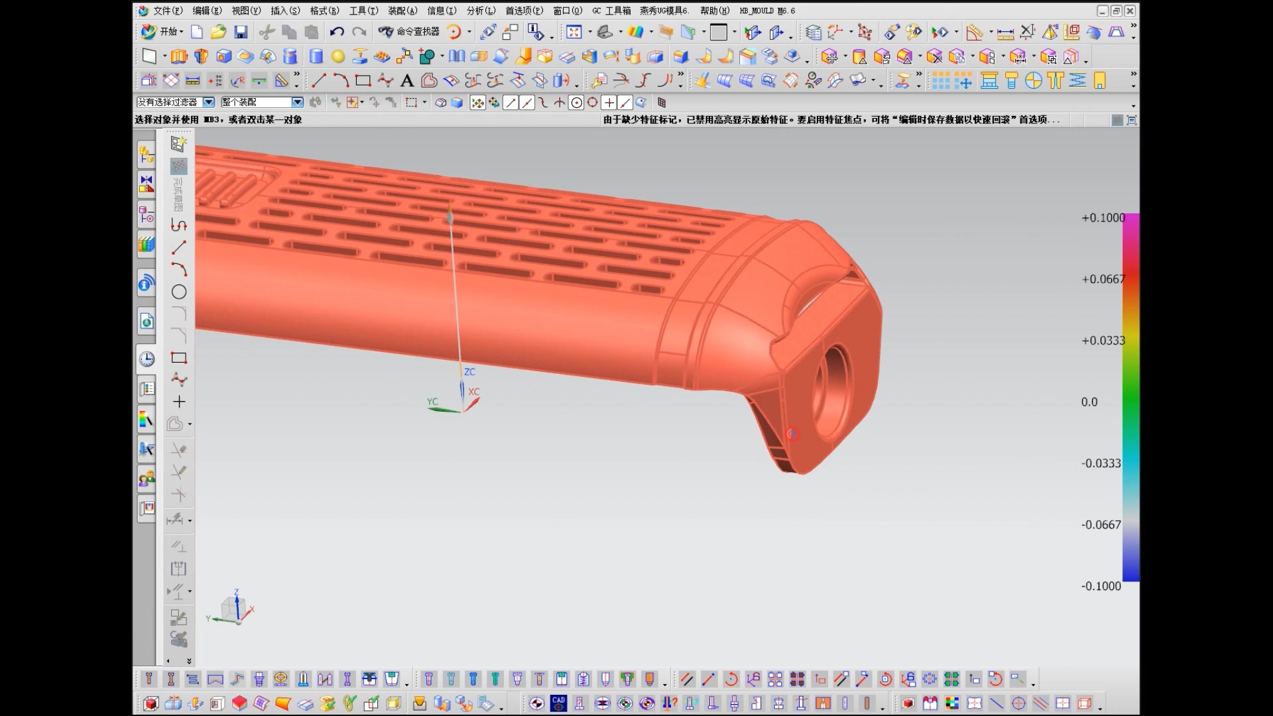Expand the 开始 start menu arrow
The height and width of the screenshot is (716, 1273).
pos(181,32)
